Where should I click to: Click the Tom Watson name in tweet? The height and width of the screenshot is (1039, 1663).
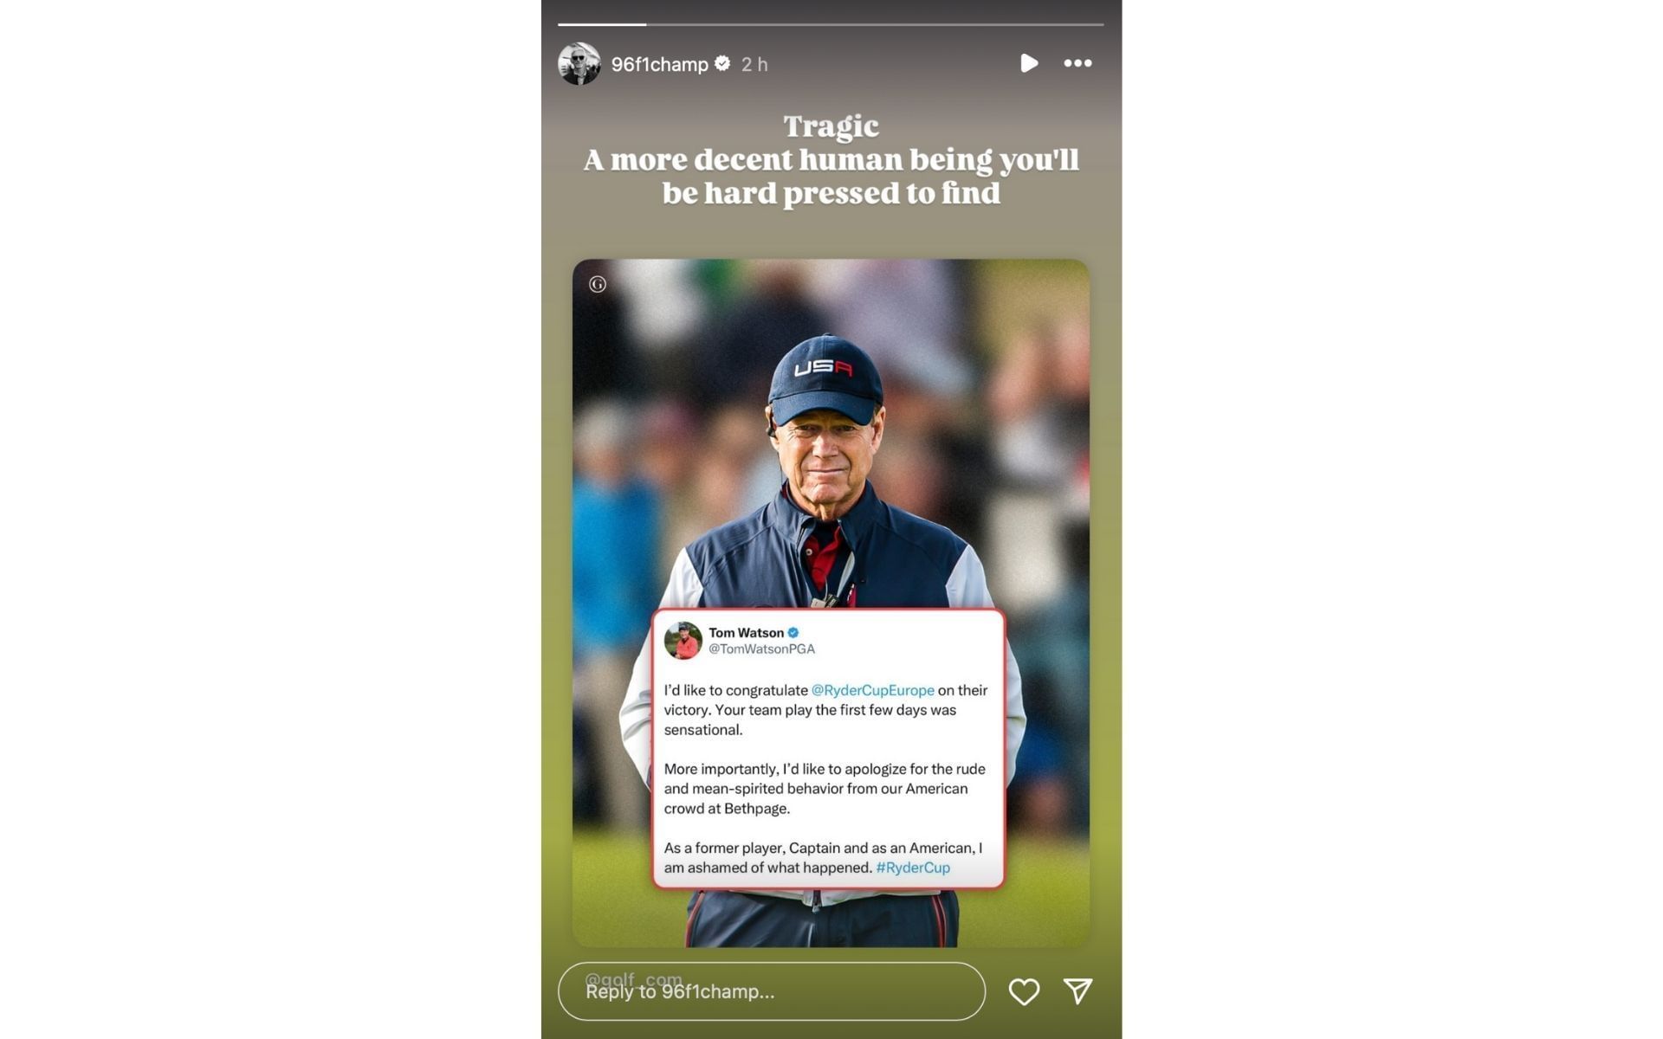[746, 633]
